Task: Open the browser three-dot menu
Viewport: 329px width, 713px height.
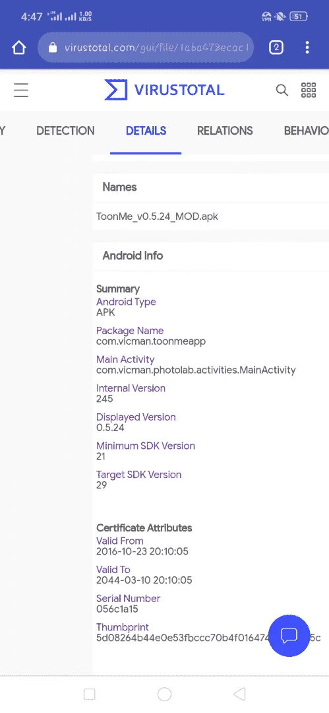Action: point(307,48)
